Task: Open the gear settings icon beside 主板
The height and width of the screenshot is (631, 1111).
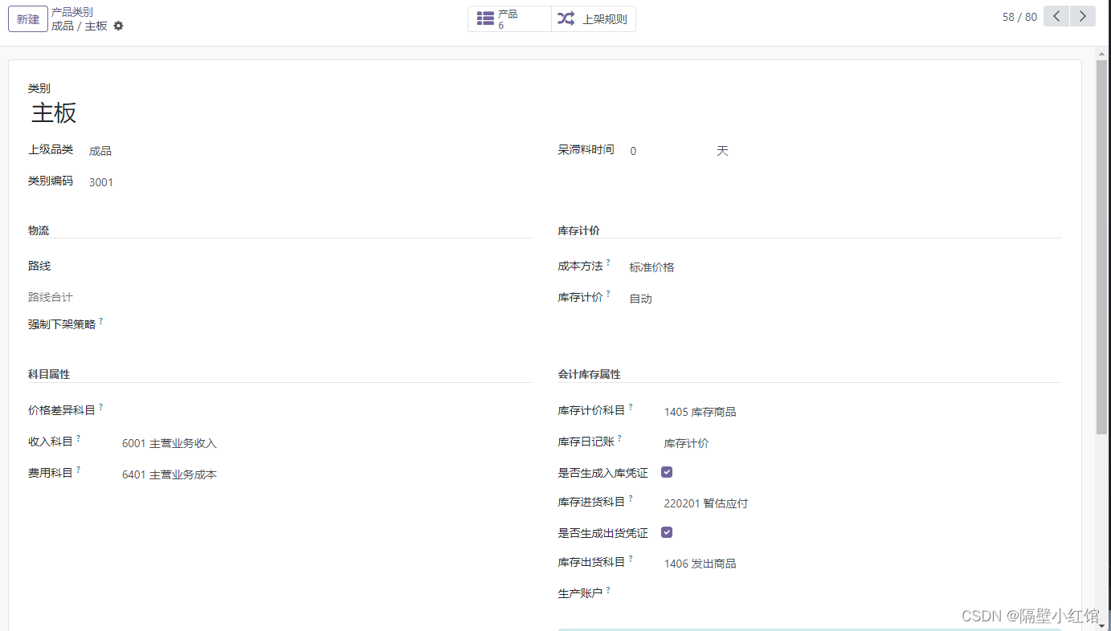Action: [x=119, y=26]
